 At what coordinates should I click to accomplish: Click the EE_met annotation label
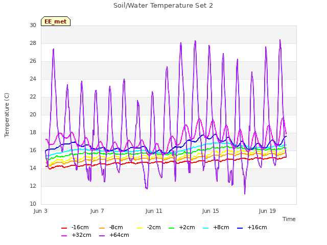[56, 21]
